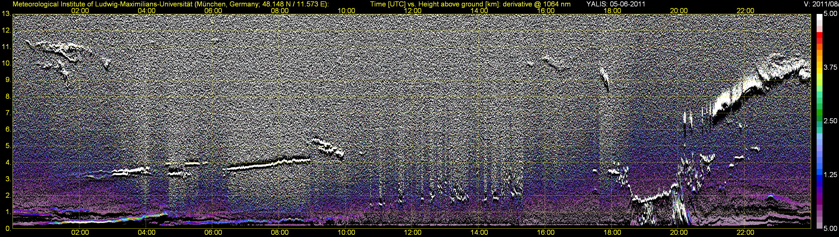Image resolution: width=839 pixels, height=237 pixels.
Task: Click the '3.75' color scale label
Action: 830,67
